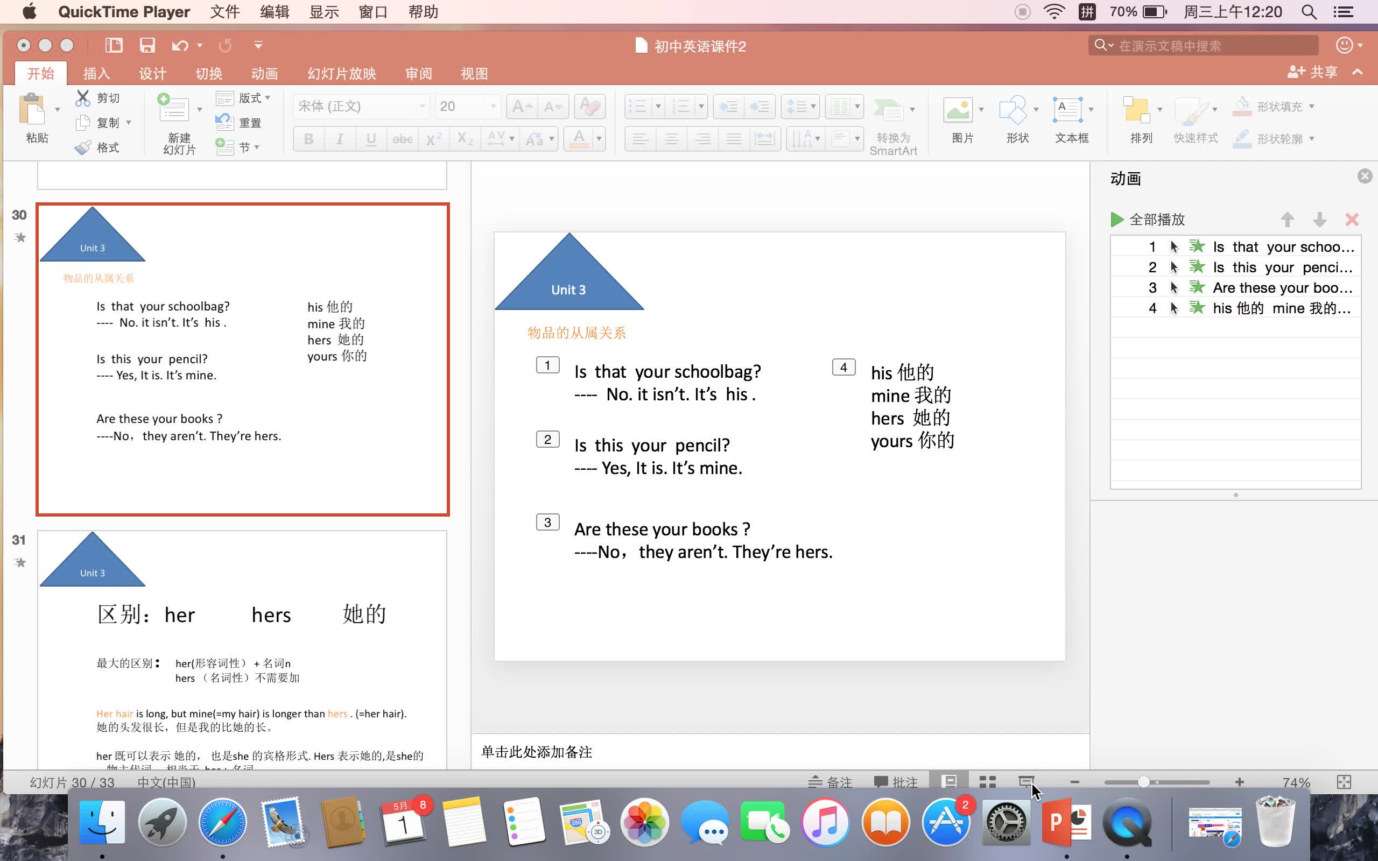Switch to normal view icon

948,782
